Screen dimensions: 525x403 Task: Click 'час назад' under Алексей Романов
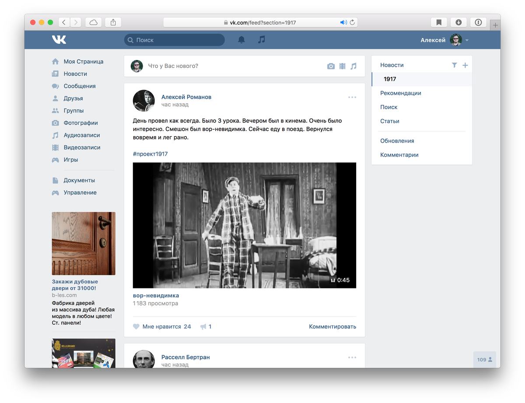pyautogui.click(x=175, y=105)
